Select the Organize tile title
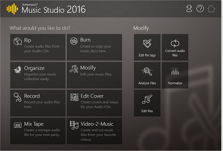This screenshot has width=223, height=151. pyautogui.click(x=34, y=68)
